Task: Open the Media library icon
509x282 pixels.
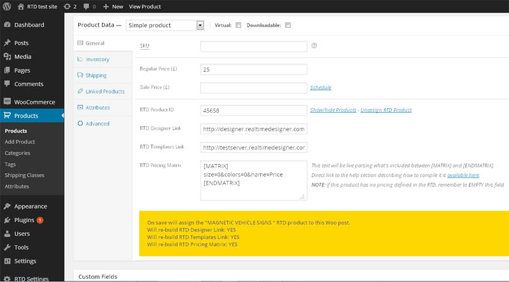Action: click(x=7, y=57)
